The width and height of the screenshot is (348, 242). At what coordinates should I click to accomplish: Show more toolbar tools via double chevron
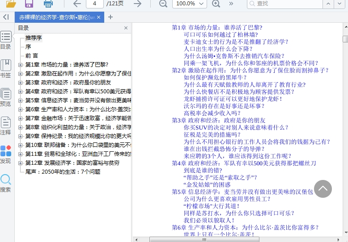pos(231,4)
